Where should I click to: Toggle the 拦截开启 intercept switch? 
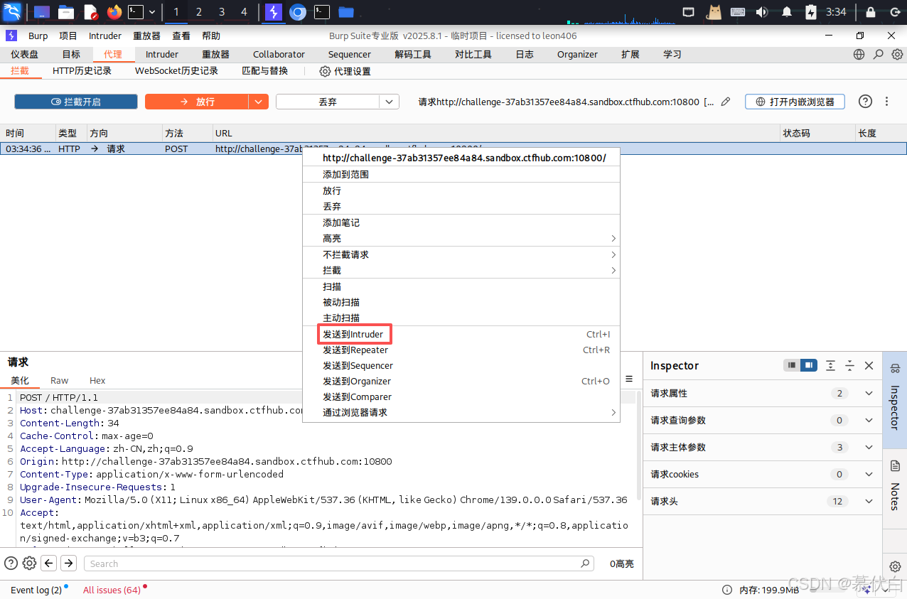[x=76, y=102]
